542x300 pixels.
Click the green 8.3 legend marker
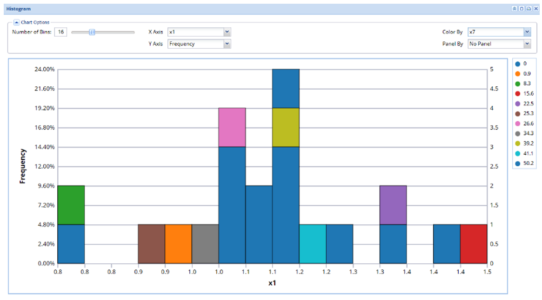click(517, 84)
